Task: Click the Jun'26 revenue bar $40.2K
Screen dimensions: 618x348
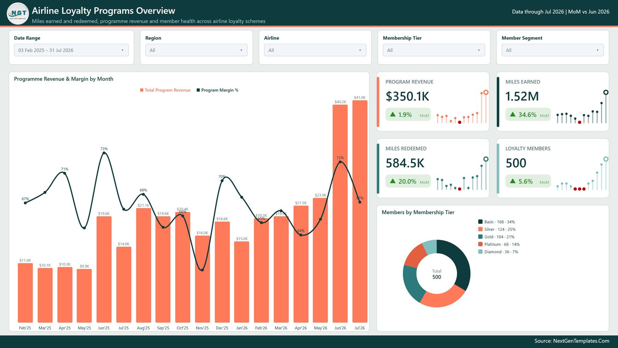Action: [340, 214]
